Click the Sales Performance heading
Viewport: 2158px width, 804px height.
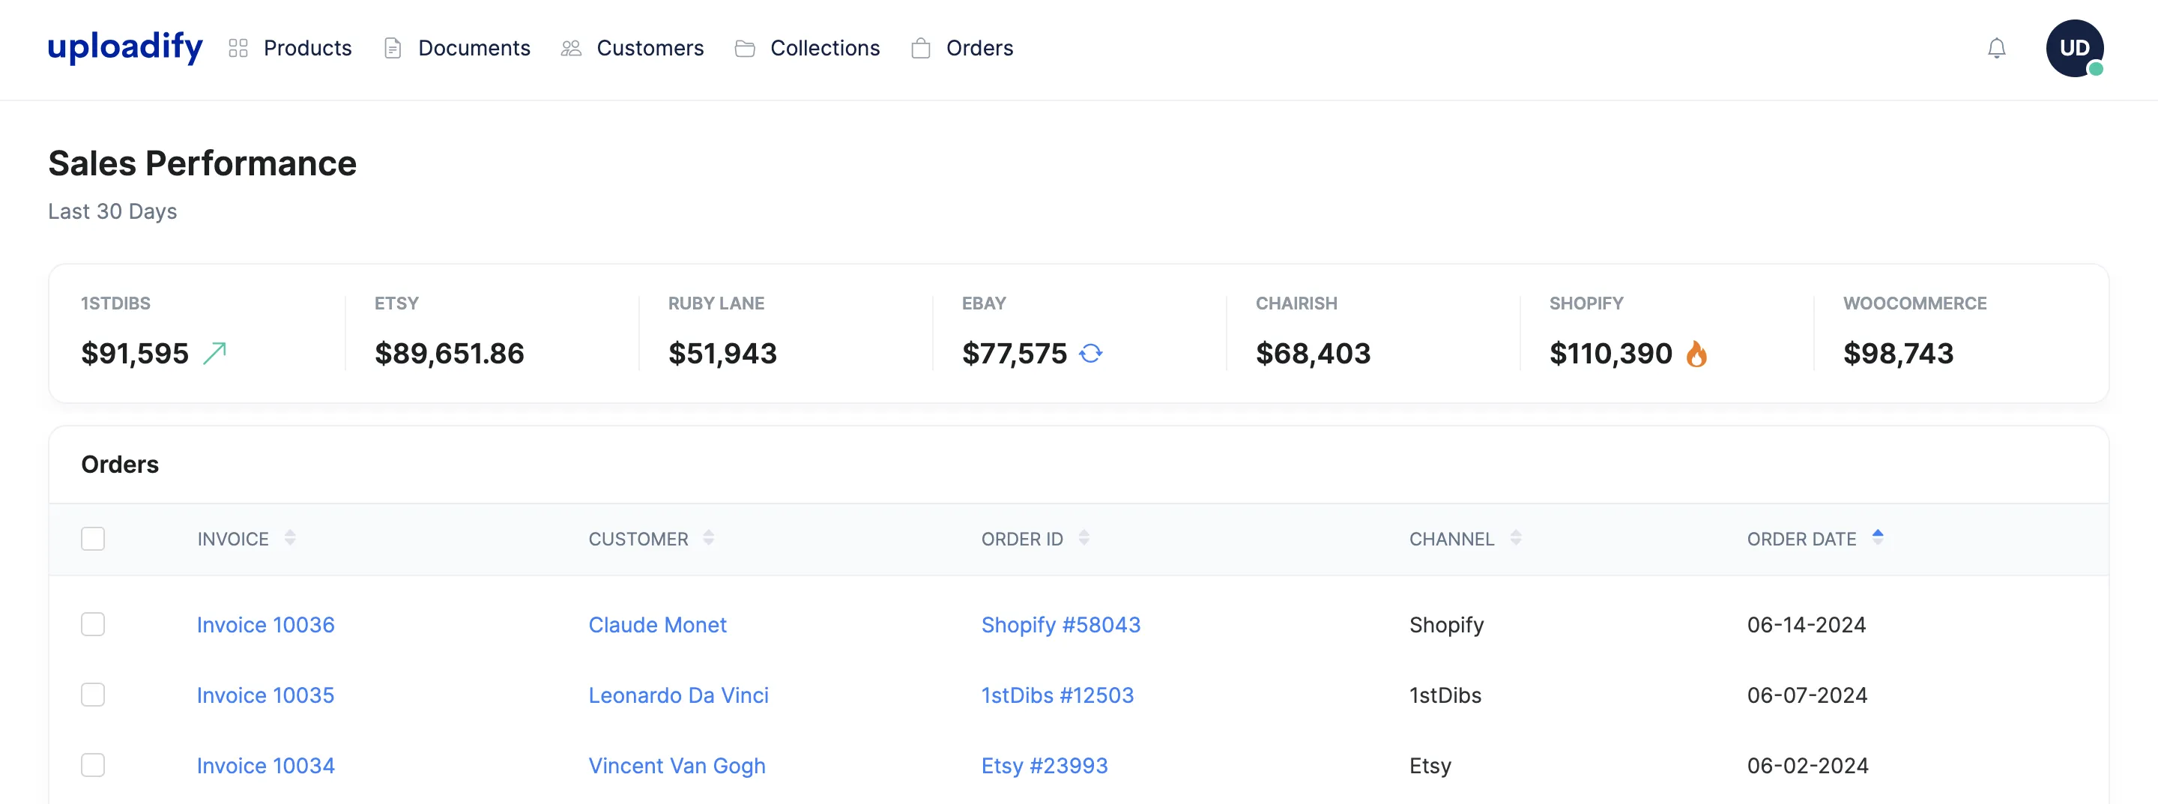[202, 163]
